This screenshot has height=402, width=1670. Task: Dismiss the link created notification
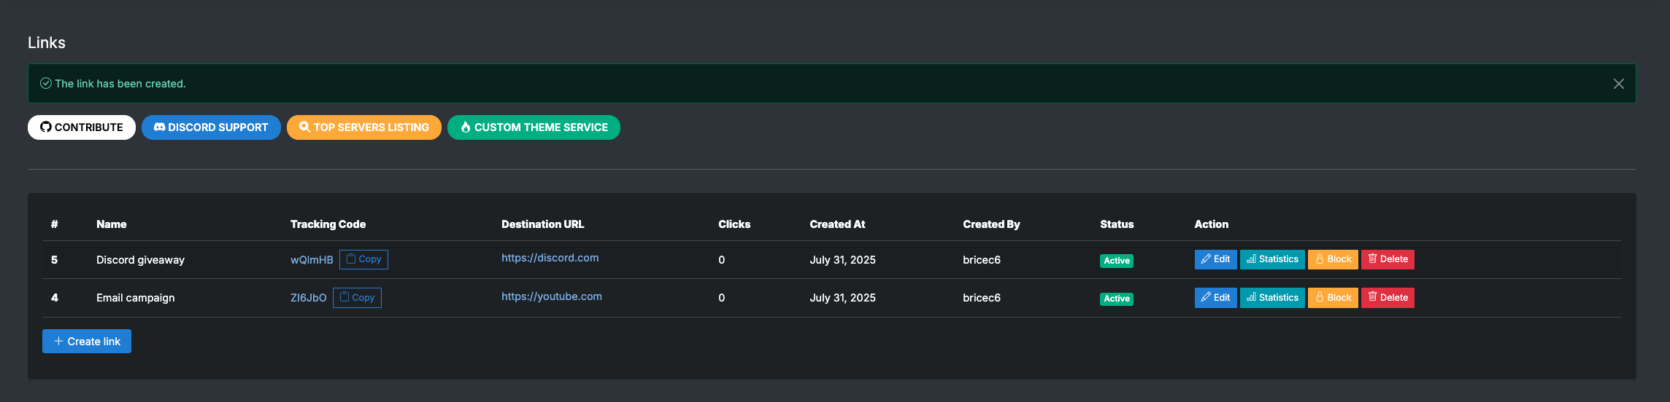tap(1618, 84)
